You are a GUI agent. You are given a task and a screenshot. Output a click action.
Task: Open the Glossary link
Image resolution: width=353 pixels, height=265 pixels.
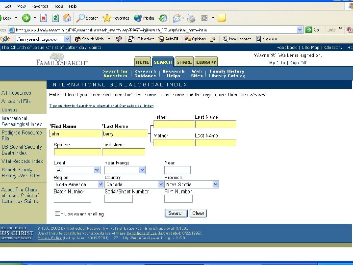pos(333,48)
